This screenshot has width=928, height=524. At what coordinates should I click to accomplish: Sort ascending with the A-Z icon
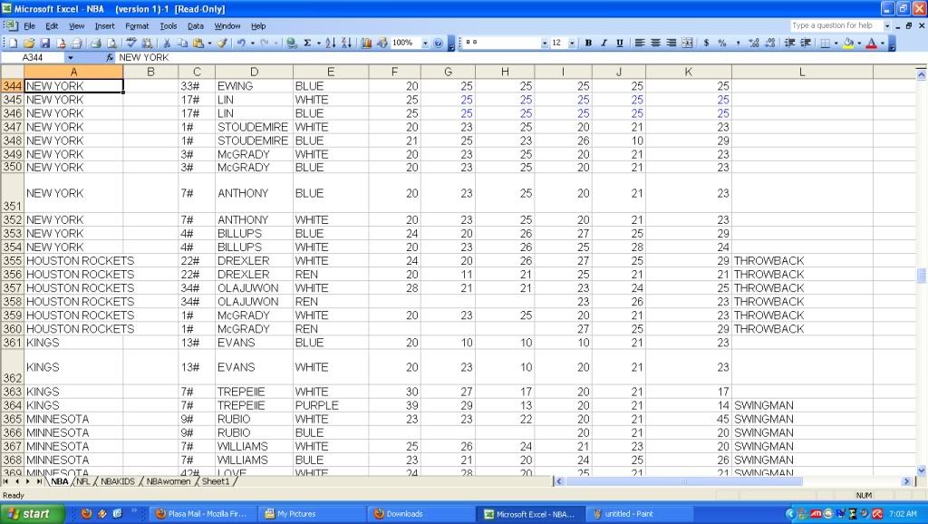tap(331, 44)
